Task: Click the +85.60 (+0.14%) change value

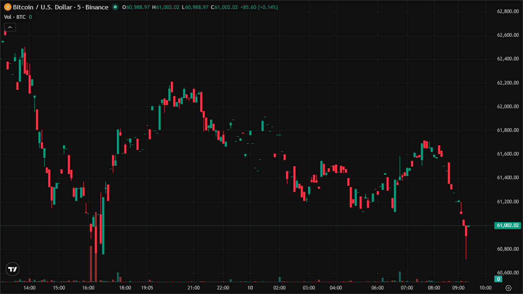Action: coord(259,7)
